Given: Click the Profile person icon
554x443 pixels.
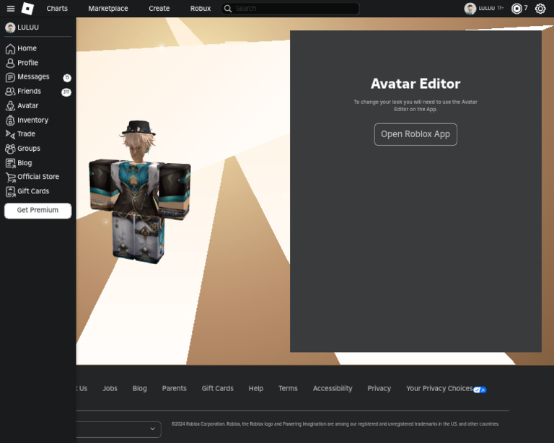Looking at the screenshot, I should pyautogui.click(x=10, y=63).
